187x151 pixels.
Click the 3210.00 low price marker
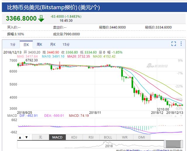tap(163, 109)
